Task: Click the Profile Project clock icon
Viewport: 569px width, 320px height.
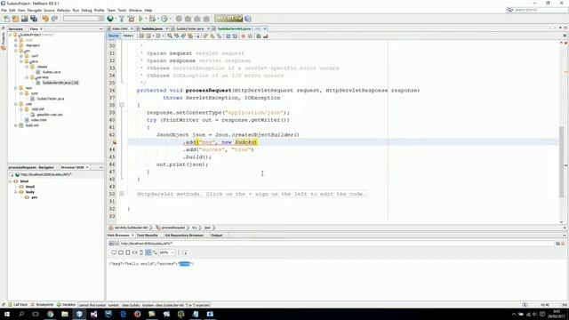Action: point(164,19)
